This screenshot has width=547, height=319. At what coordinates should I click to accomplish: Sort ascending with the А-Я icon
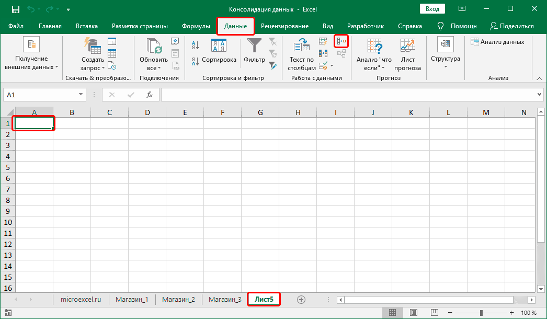tap(195, 44)
